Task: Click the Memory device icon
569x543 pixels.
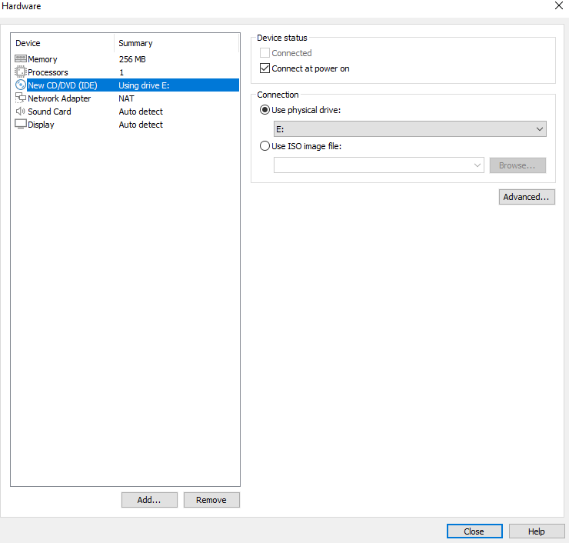Action: pyautogui.click(x=21, y=58)
